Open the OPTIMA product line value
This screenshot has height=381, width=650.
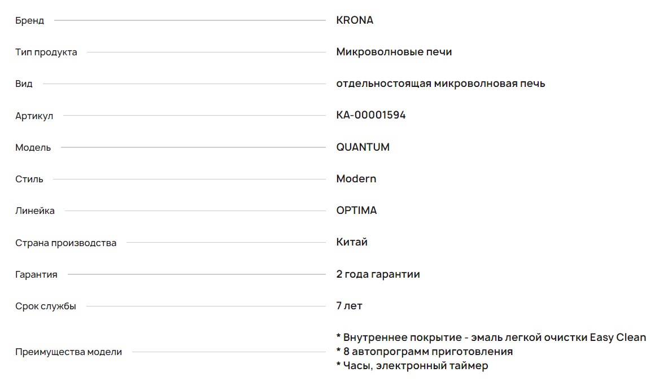[x=356, y=211]
